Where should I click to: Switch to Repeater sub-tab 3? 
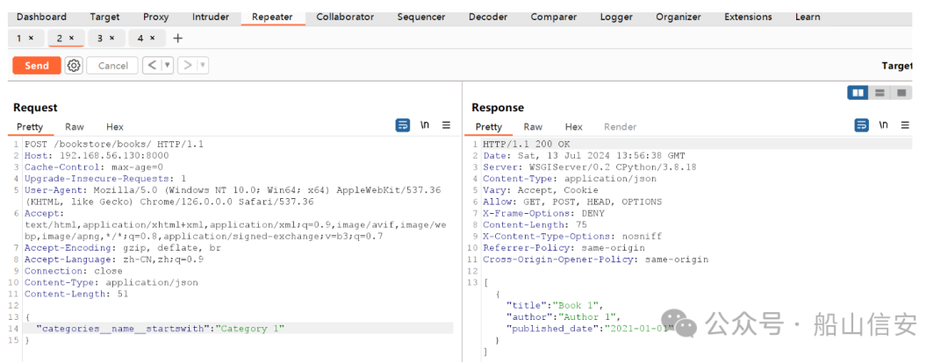click(100, 39)
